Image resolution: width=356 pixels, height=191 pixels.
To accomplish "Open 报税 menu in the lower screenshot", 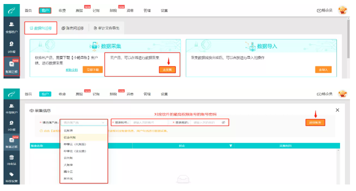I will tap(113, 94).
